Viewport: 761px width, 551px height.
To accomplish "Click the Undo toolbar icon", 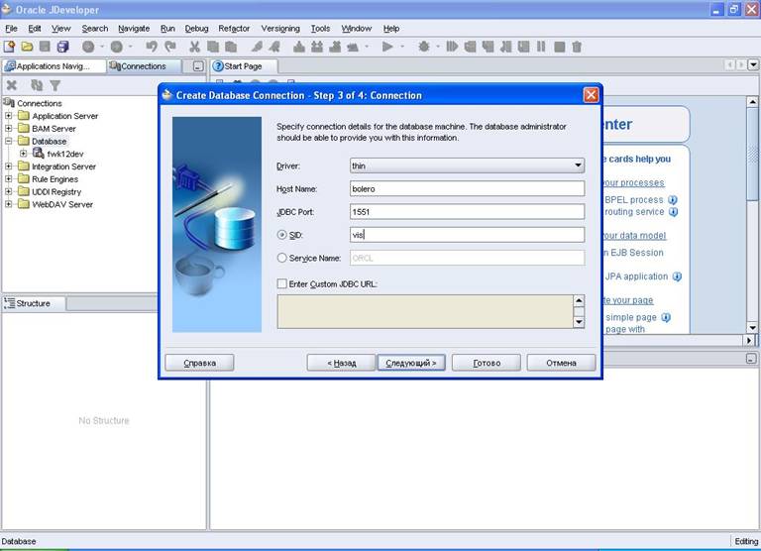I will pos(152,47).
